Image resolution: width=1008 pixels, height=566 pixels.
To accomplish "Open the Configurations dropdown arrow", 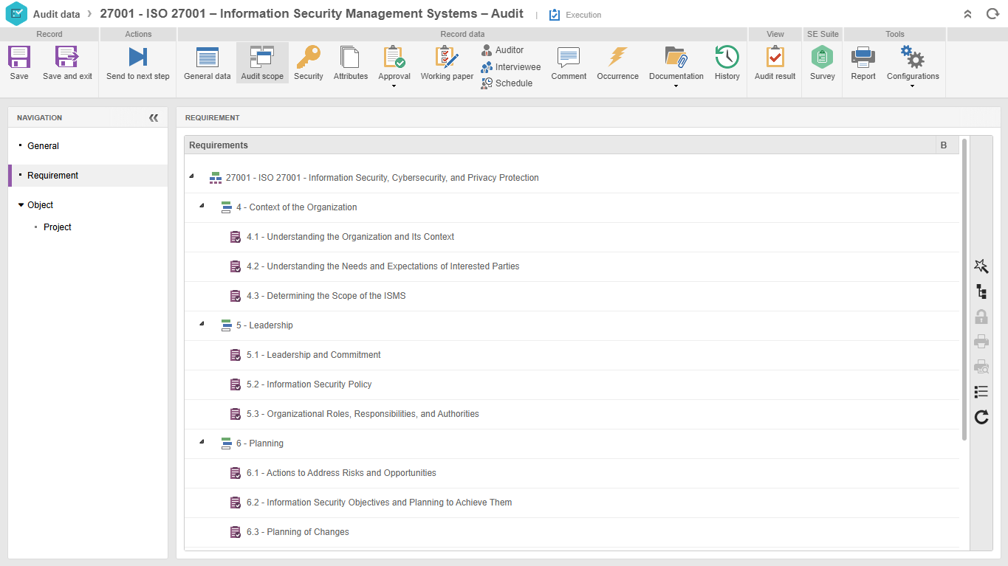I will (x=913, y=86).
